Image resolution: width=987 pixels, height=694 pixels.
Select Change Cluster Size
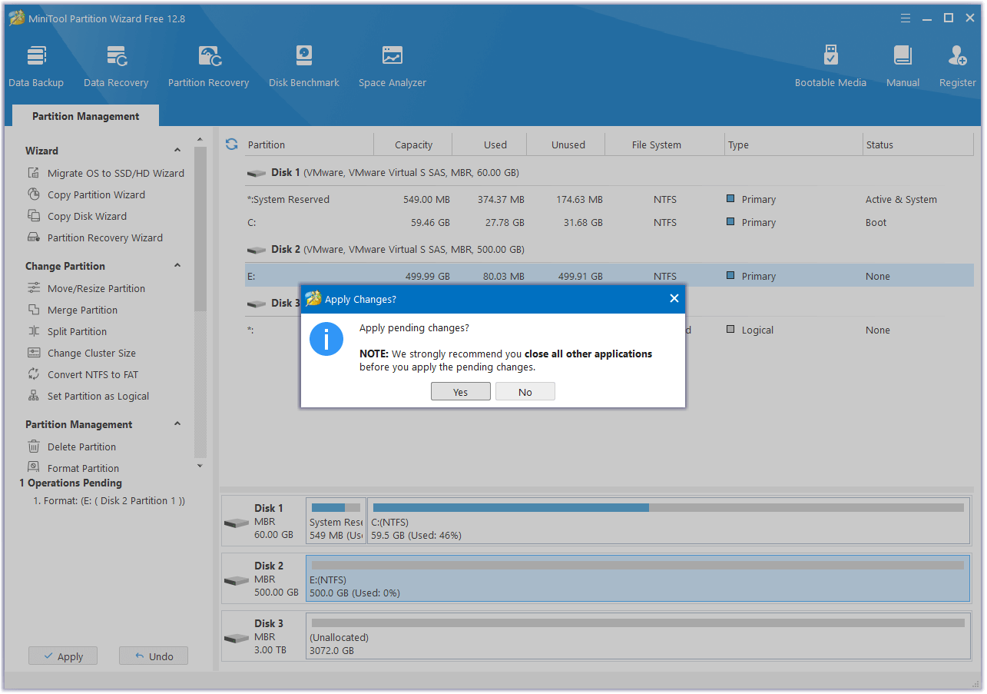[x=81, y=353]
